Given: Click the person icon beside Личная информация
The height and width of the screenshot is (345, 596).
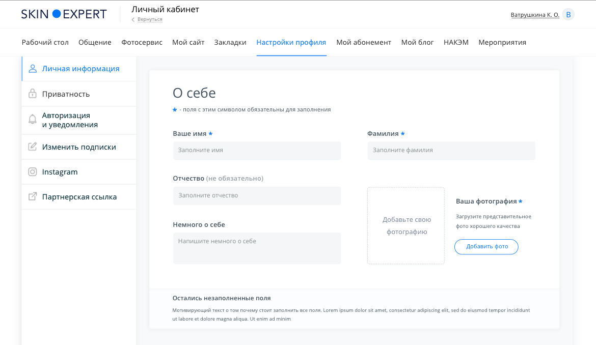Looking at the screenshot, I should pos(33,69).
